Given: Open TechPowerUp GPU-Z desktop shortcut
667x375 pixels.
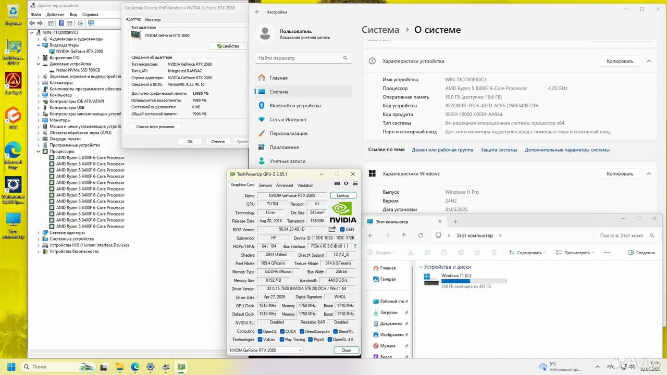Looking at the screenshot, I should pos(13,50).
